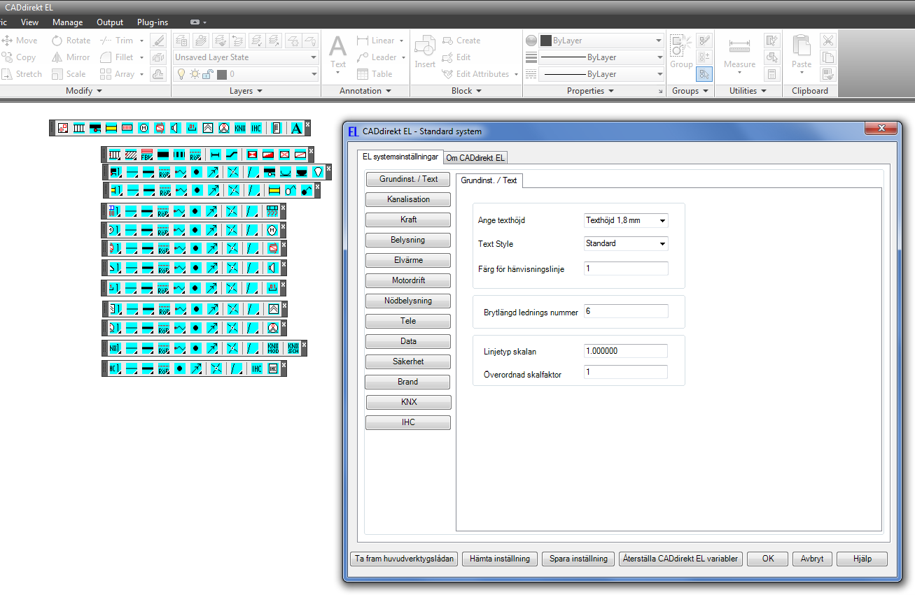915x595 pixels.
Task: Click the layer color swatch beside 0
Action: pyautogui.click(x=222, y=74)
